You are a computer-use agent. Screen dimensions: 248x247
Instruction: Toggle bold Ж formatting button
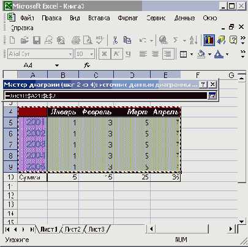coord(104,54)
